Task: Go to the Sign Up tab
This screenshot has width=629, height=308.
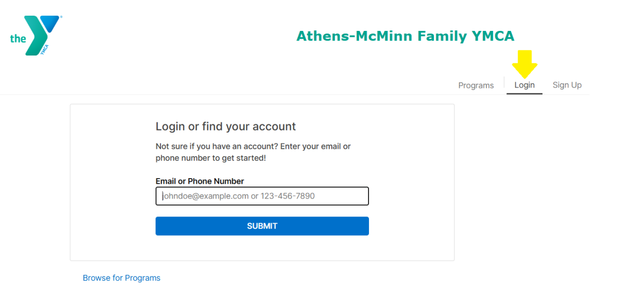Action: coord(567,85)
